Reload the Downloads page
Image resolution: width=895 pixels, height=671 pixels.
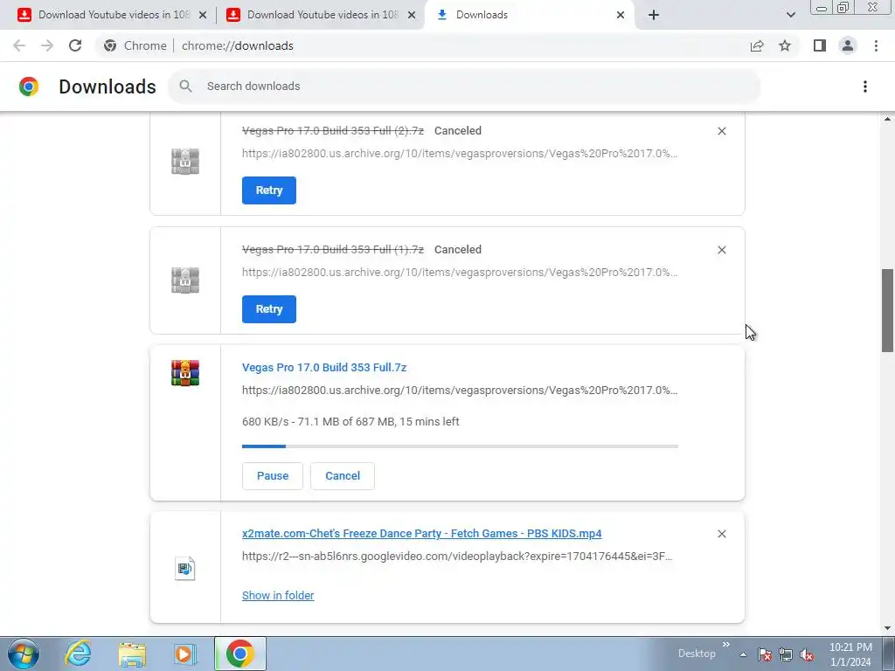[x=75, y=45]
